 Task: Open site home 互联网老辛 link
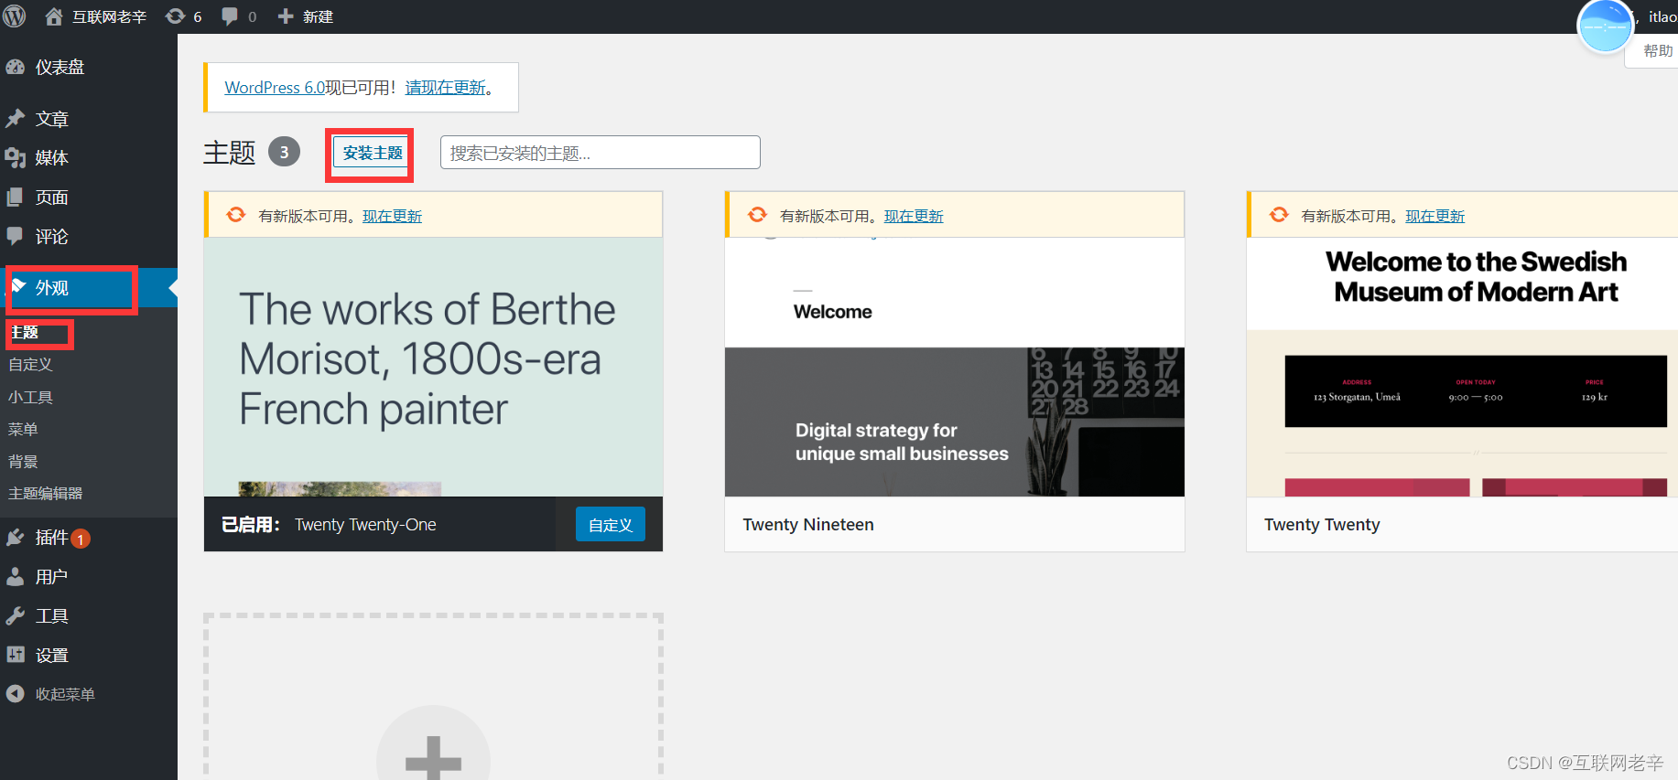pyautogui.click(x=96, y=16)
